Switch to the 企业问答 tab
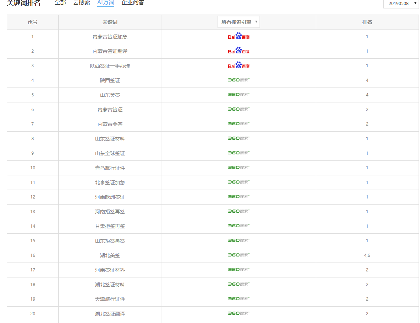This screenshot has height=323, width=420. click(133, 3)
